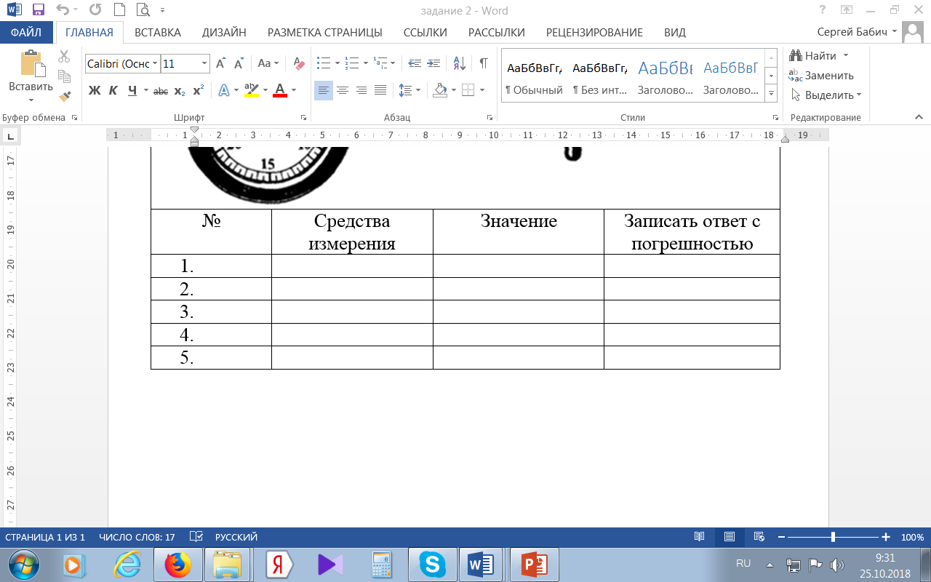Image resolution: width=931 pixels, height=582 pixels.
Task: Apply superscript formatting
Action: (198, 91)
